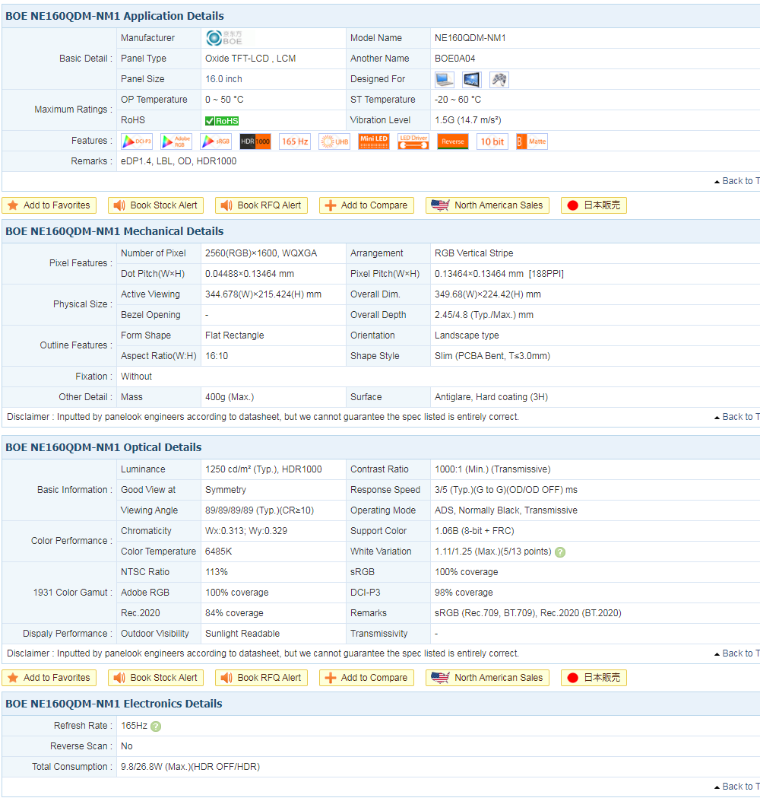Screen dimensions: 760x798
Task: Book RFQ Alert below Application Details
Action: (x=261, y=205)
